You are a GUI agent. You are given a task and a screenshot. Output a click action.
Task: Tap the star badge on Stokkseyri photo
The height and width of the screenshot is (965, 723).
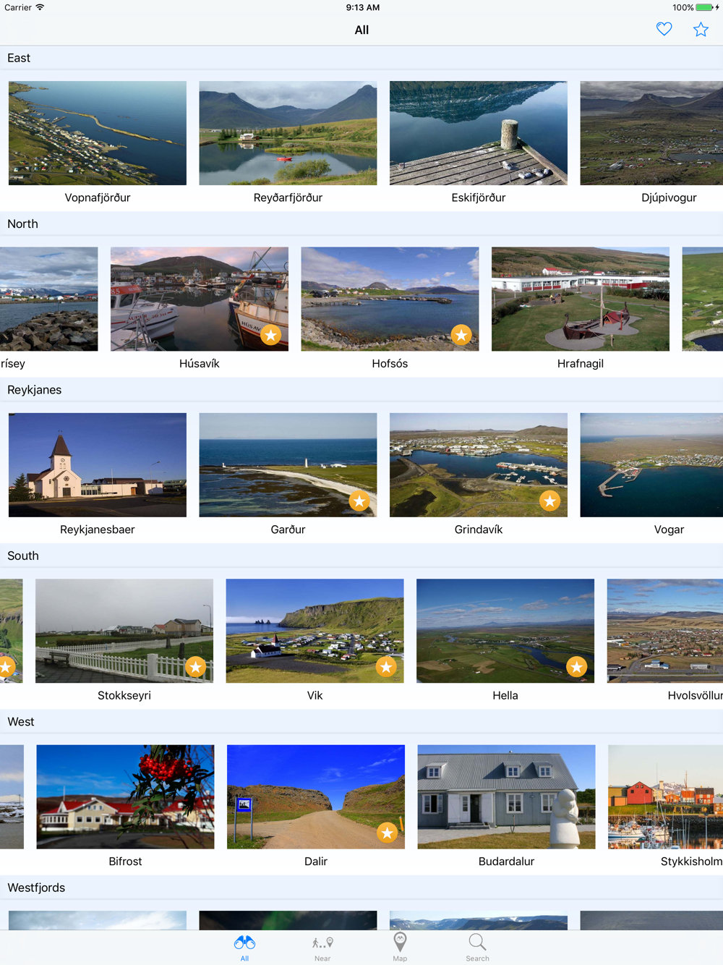pos(195,667)
